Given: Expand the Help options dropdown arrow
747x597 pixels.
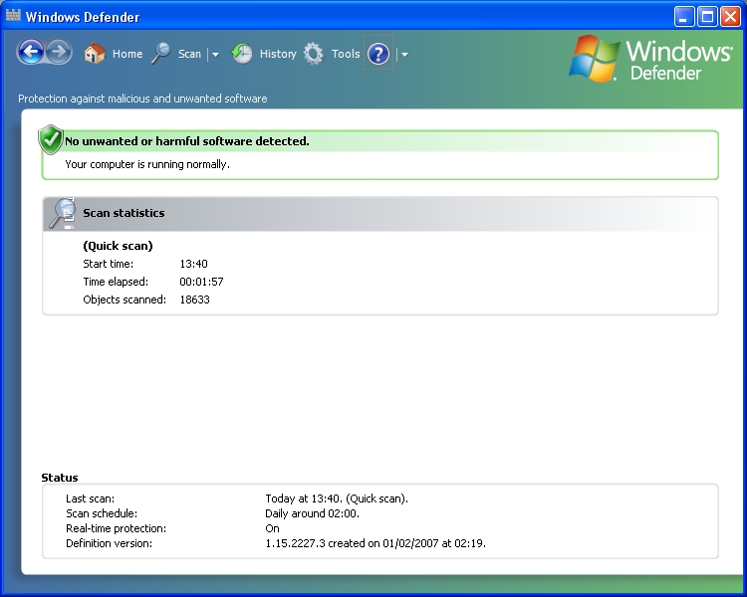Looking at the screenshot, I should (x=404, y=55).
